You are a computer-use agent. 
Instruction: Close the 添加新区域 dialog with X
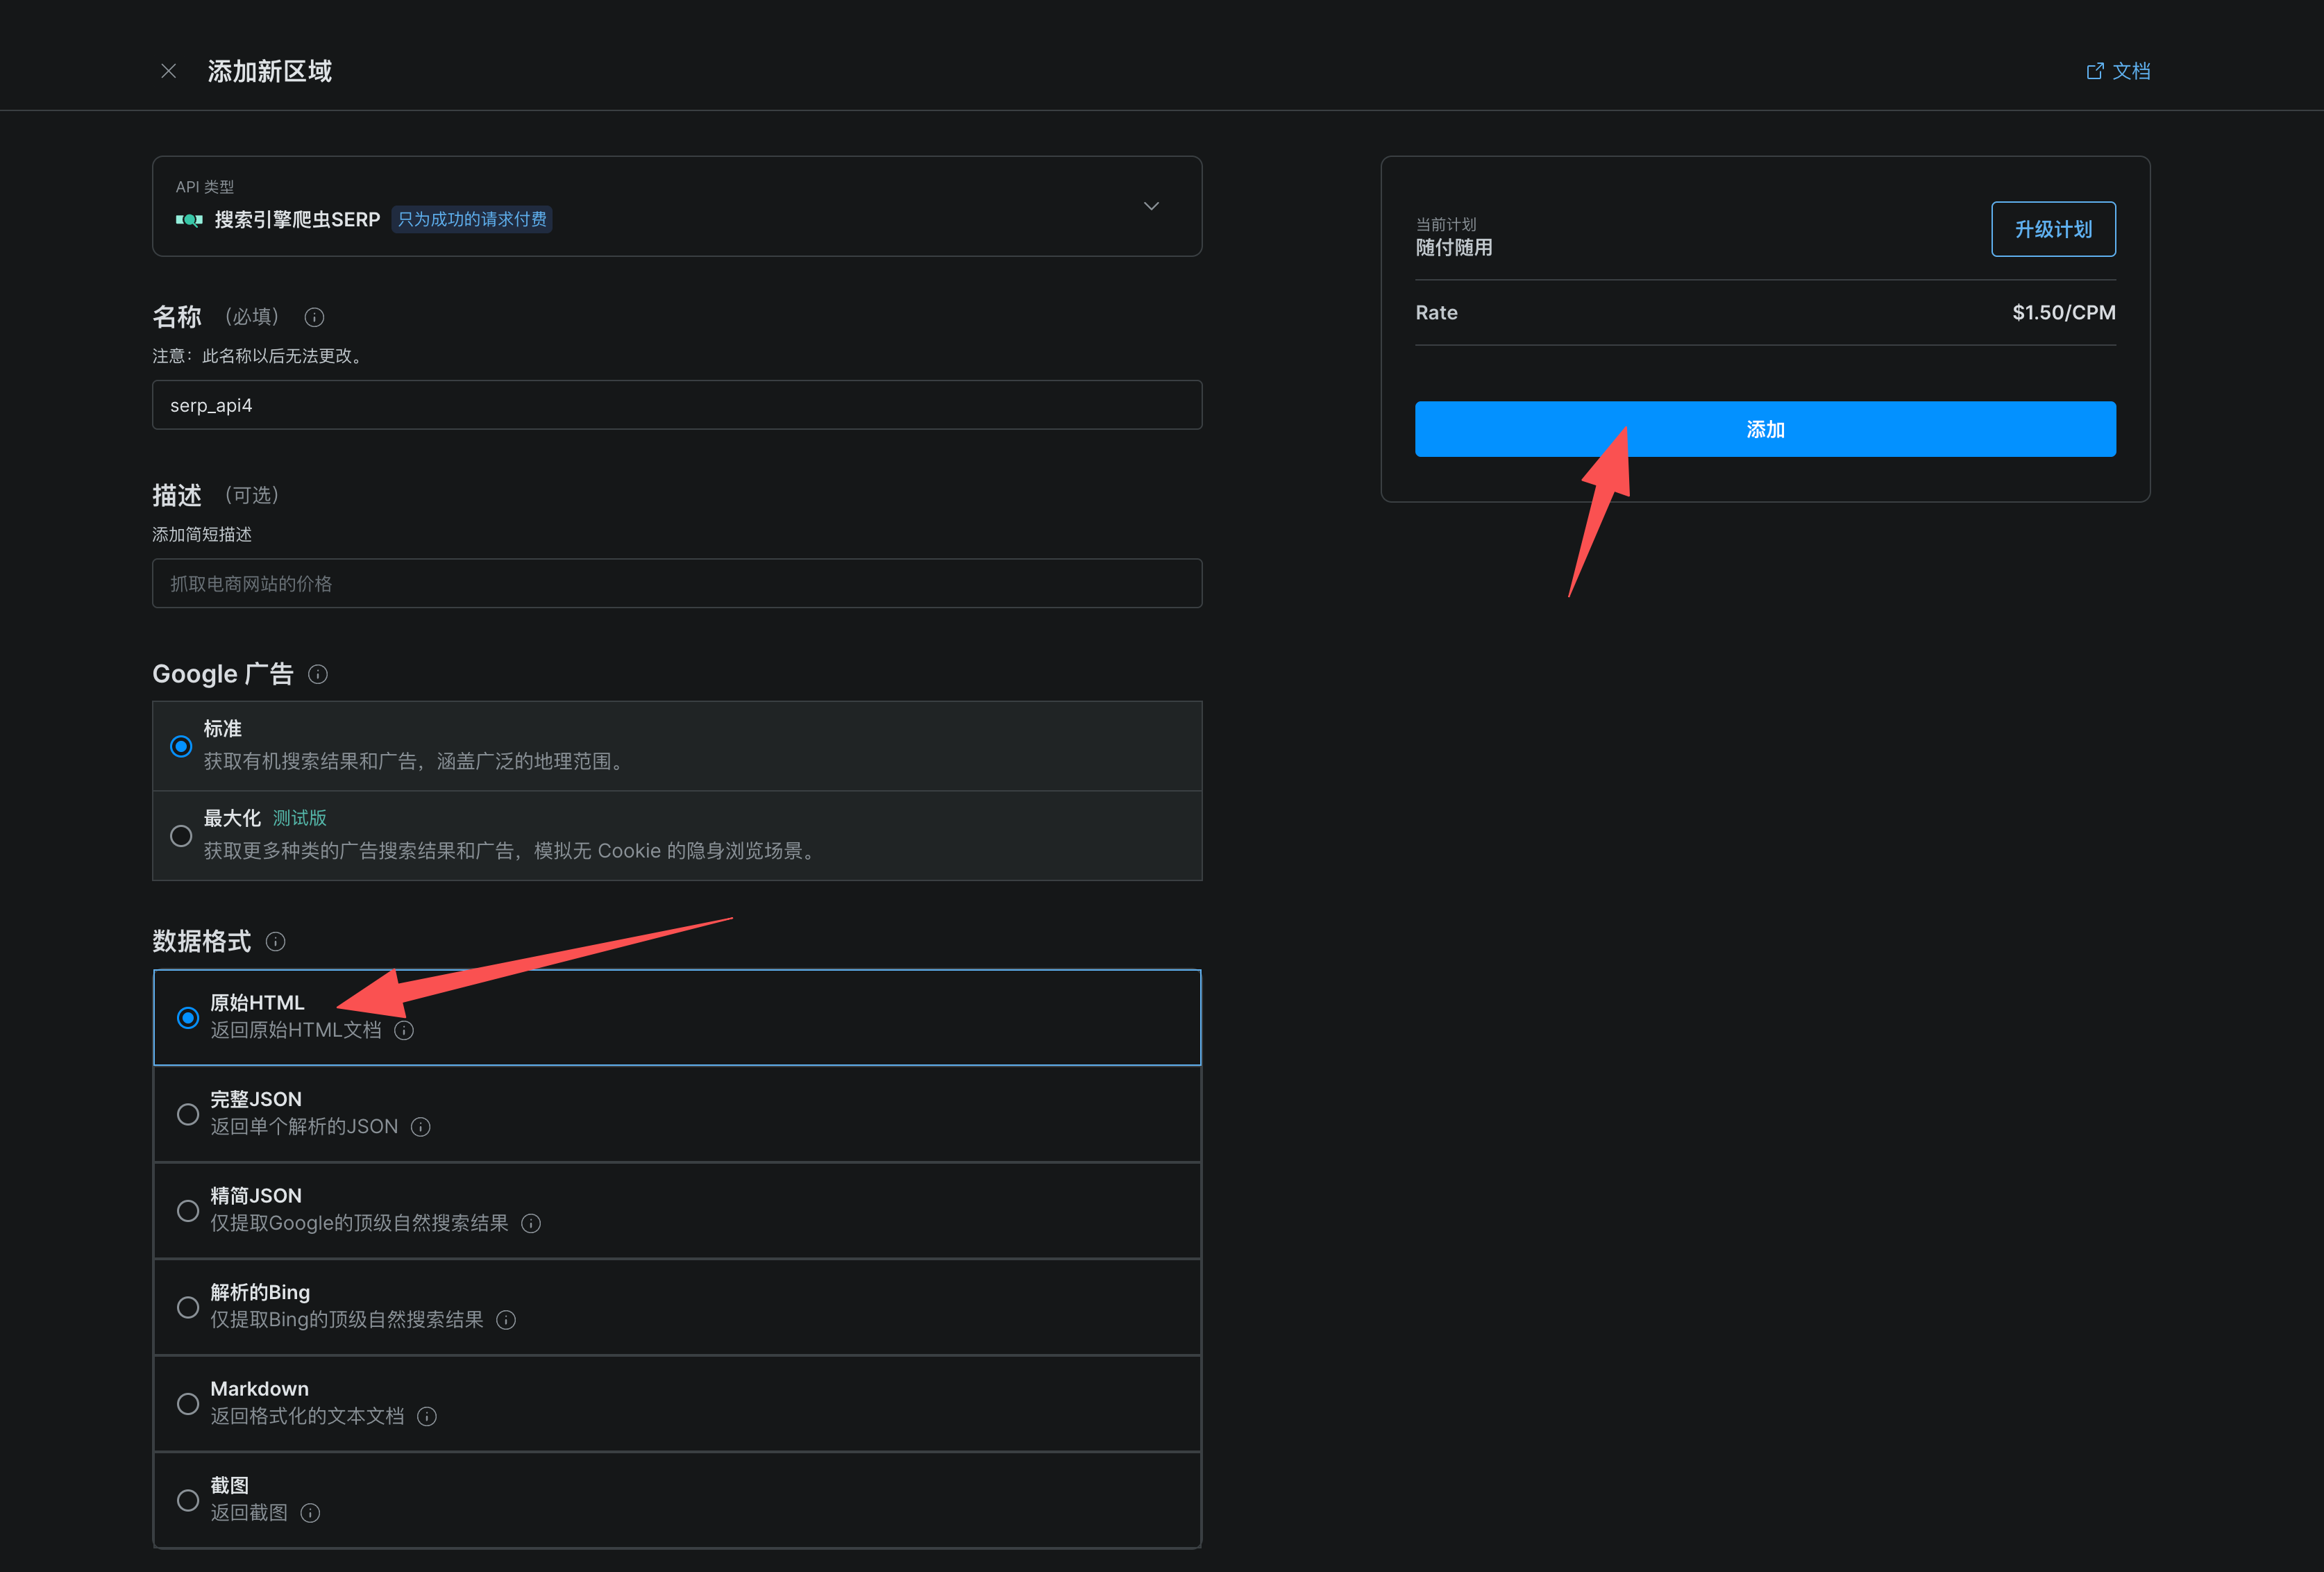click(x=169, y=71)
